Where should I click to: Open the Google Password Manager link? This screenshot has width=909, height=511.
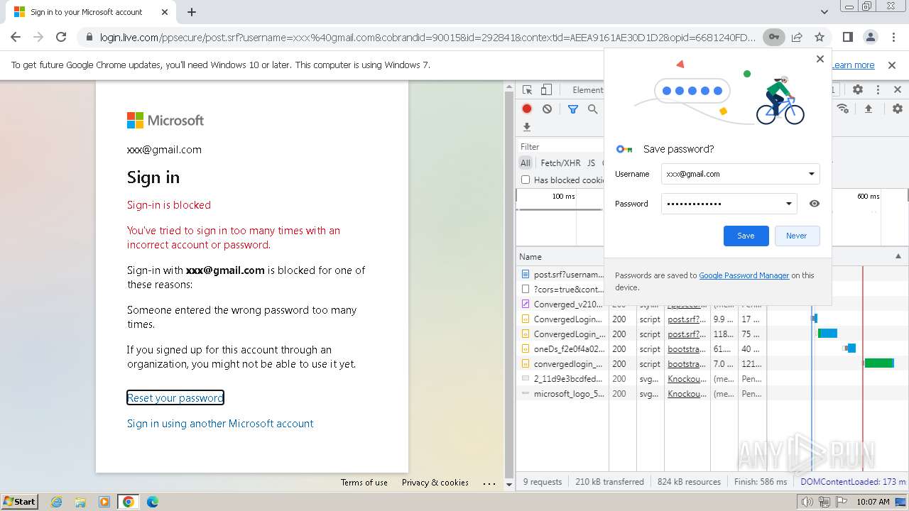744,275
